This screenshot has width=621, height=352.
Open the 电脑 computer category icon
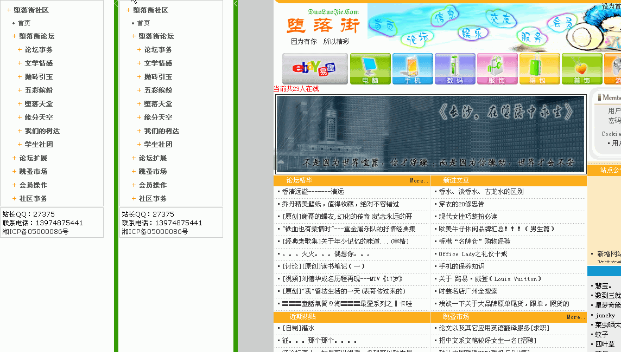coord(370,68)
